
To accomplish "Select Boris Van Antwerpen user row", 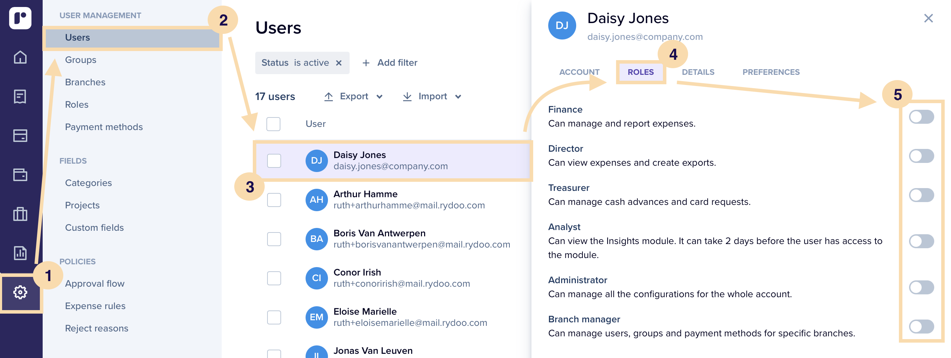I will pos(379,239).
